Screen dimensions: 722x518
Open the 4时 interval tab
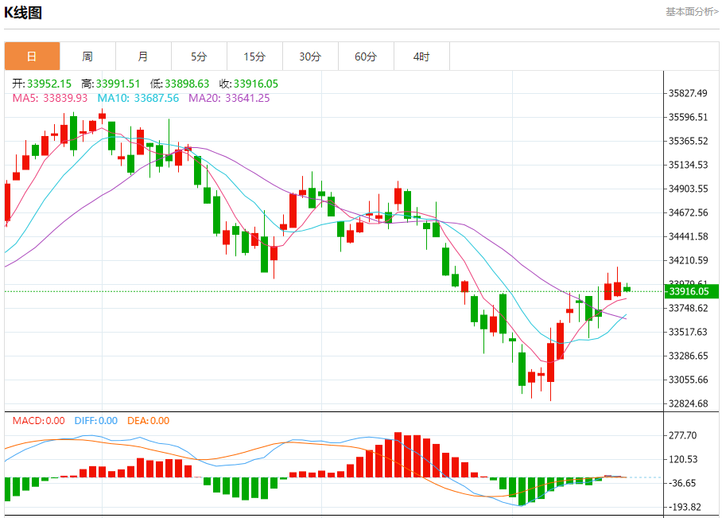pyautogui.click(x=421, y=56)
